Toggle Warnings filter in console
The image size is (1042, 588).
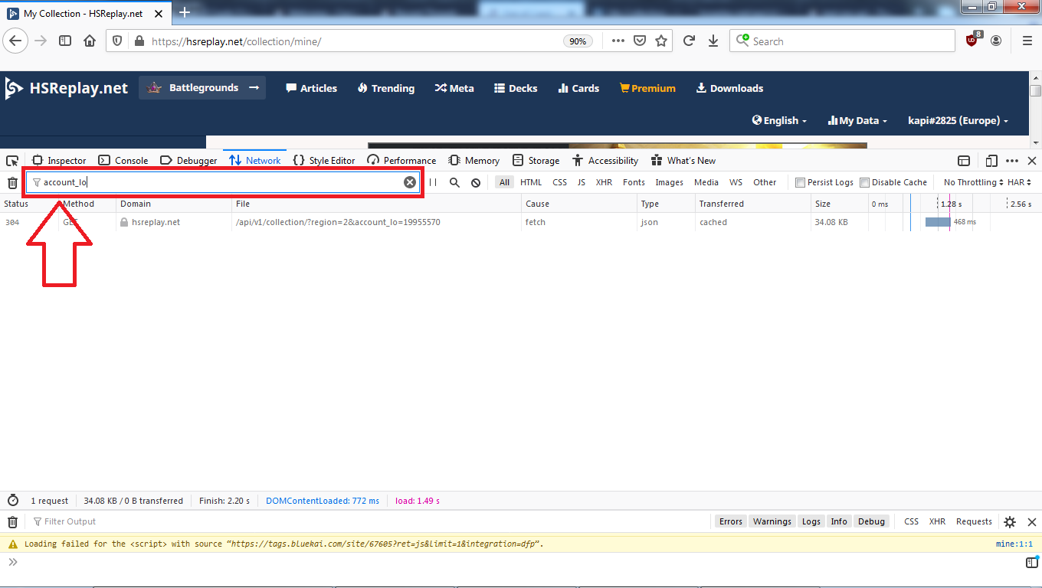pos(772,521)
